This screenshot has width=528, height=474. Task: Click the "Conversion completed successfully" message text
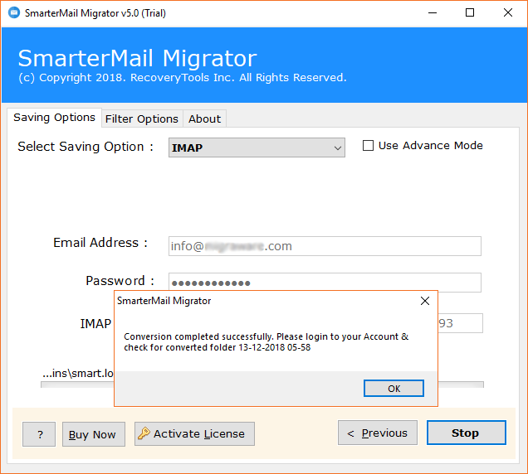(x=266, y=342)
